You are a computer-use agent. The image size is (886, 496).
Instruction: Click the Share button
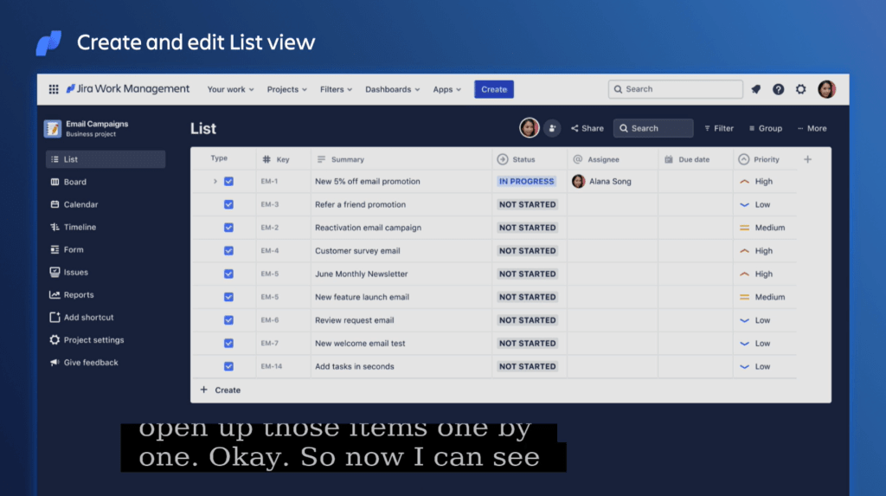(587, 128)
